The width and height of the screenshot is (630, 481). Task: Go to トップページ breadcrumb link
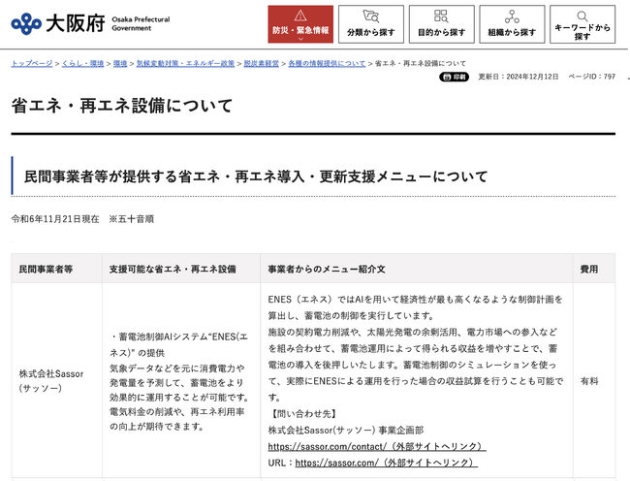coord(32,63)
